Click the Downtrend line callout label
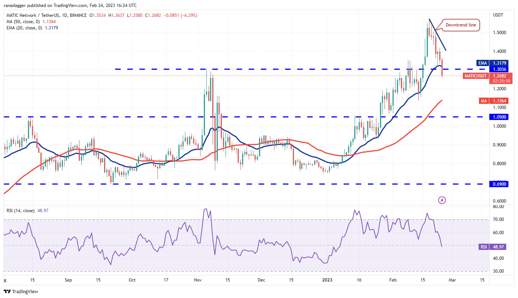This screenshot has width=518, height=298. [x=461, y=25]
